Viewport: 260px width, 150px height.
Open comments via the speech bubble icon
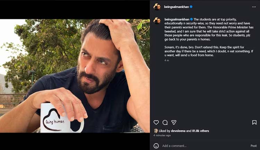[x=165, y=123]
